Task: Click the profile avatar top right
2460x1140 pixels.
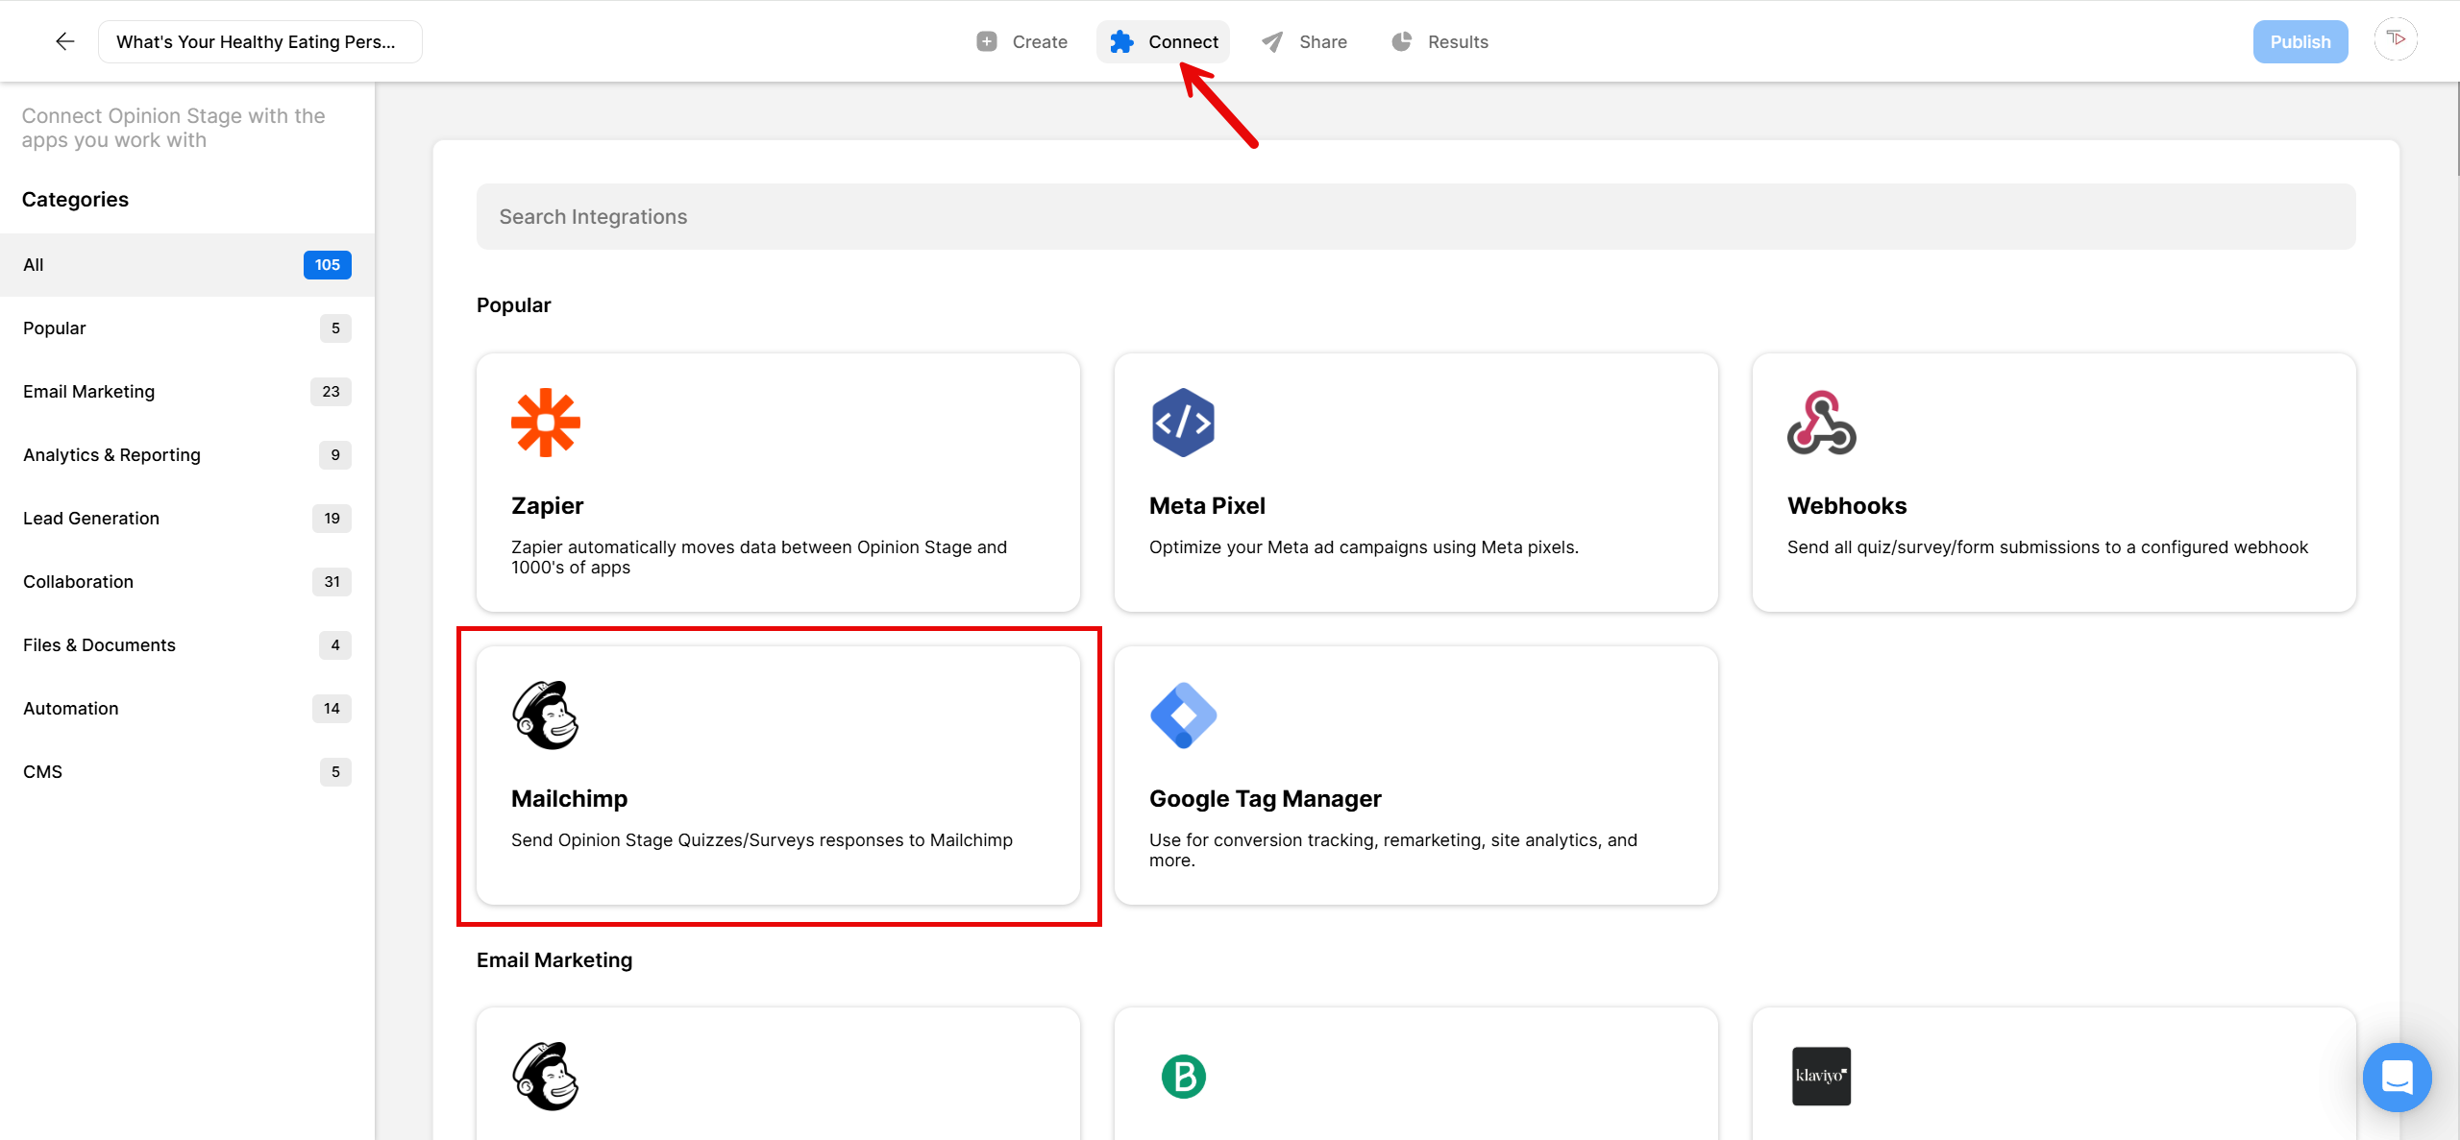Action: coord(2396,38)
